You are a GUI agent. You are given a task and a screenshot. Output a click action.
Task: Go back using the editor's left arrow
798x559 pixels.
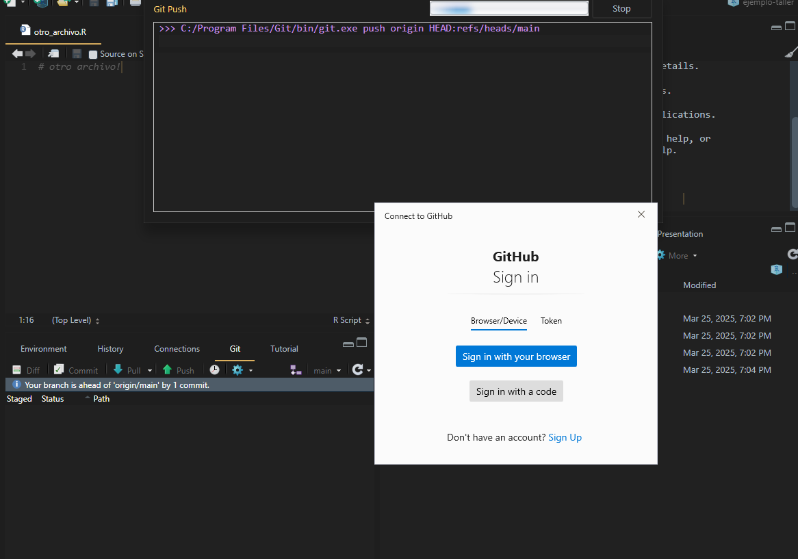pos(17,53)
